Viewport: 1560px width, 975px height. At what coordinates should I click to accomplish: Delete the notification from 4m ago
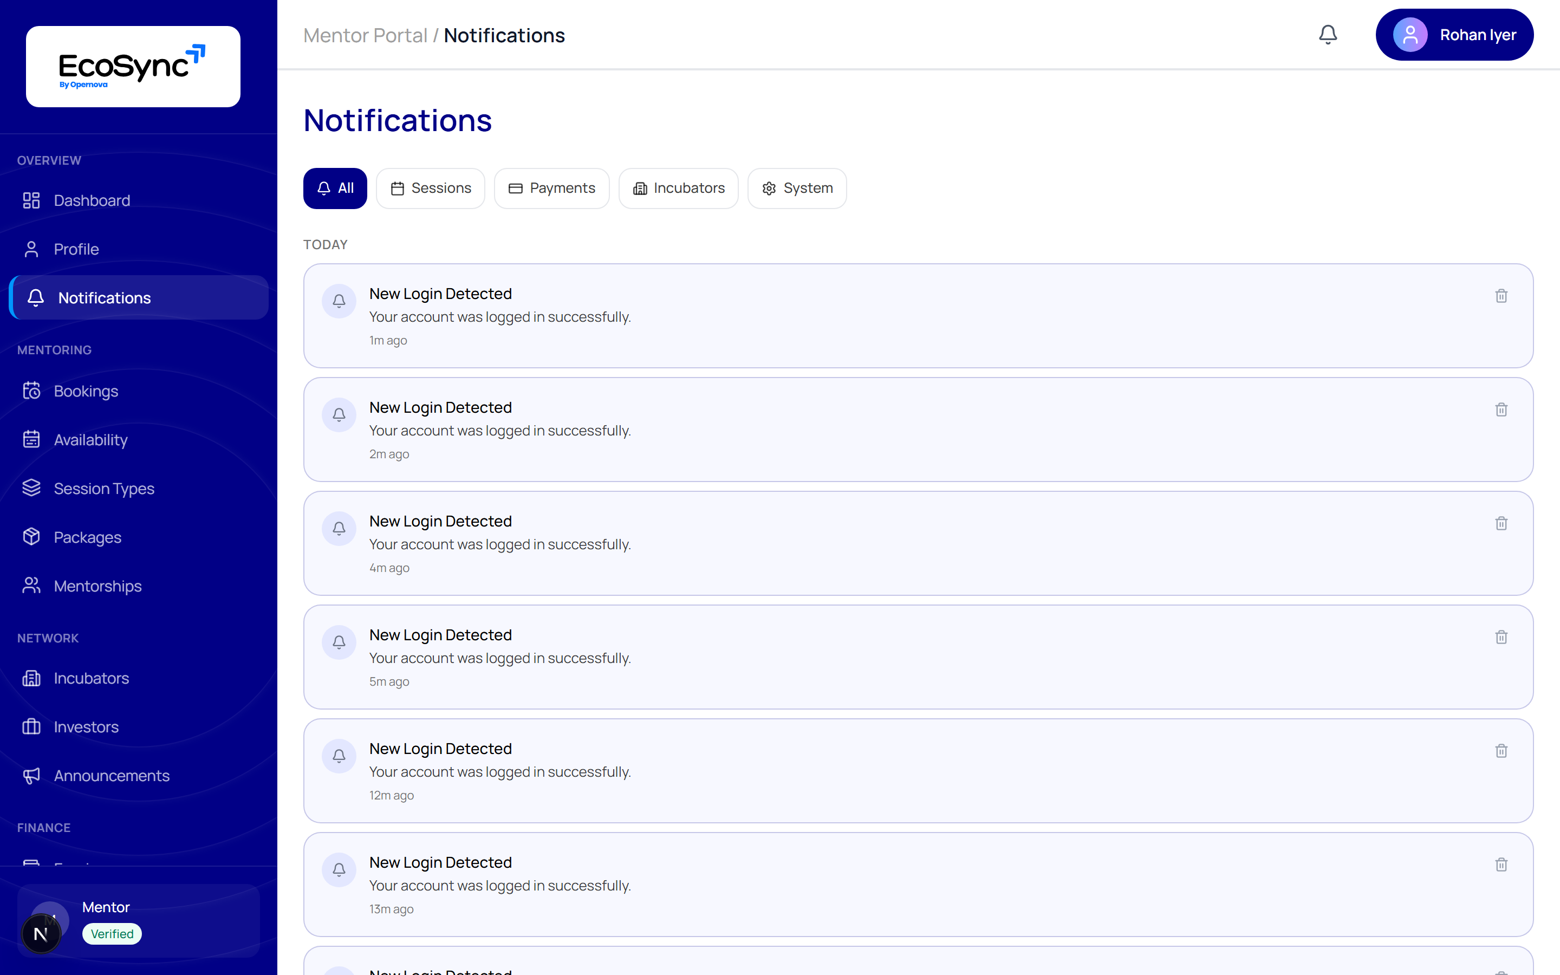pos(1501,524)
